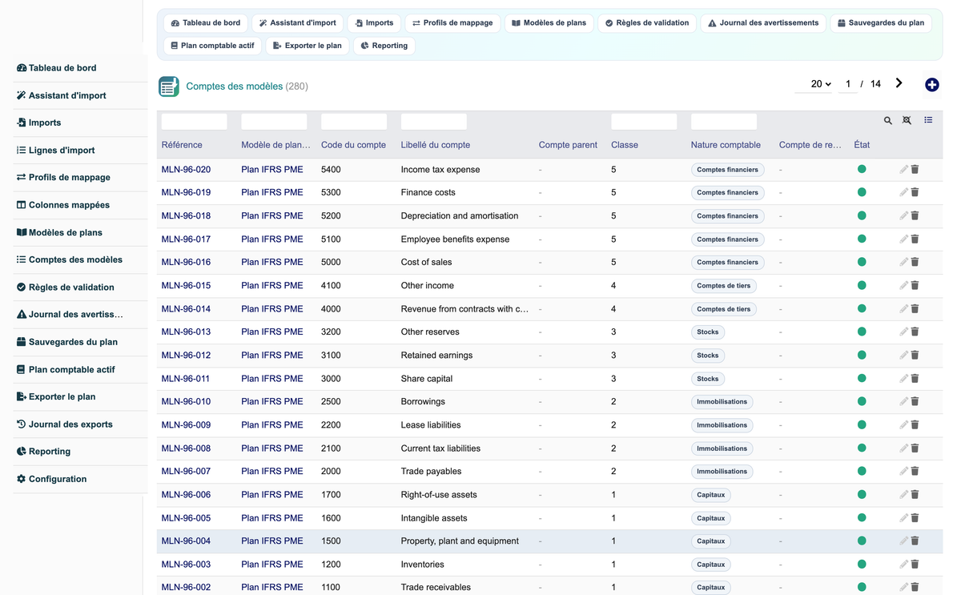The width and height of the screenshot is (961, 595).
Task: Edit row MLN-96-009 with pencil icon
Action: 903,425
